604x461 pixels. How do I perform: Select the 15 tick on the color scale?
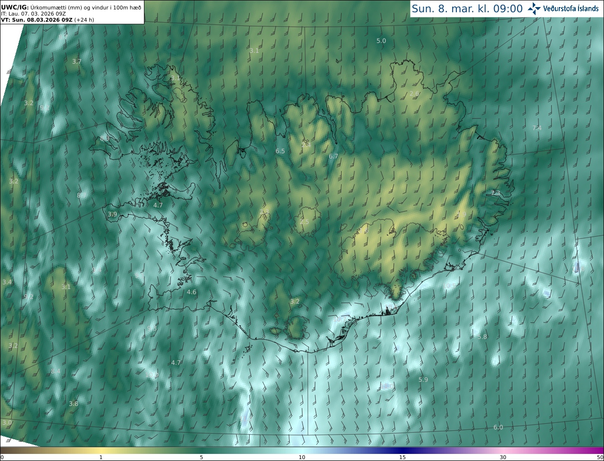click(403, 457)
